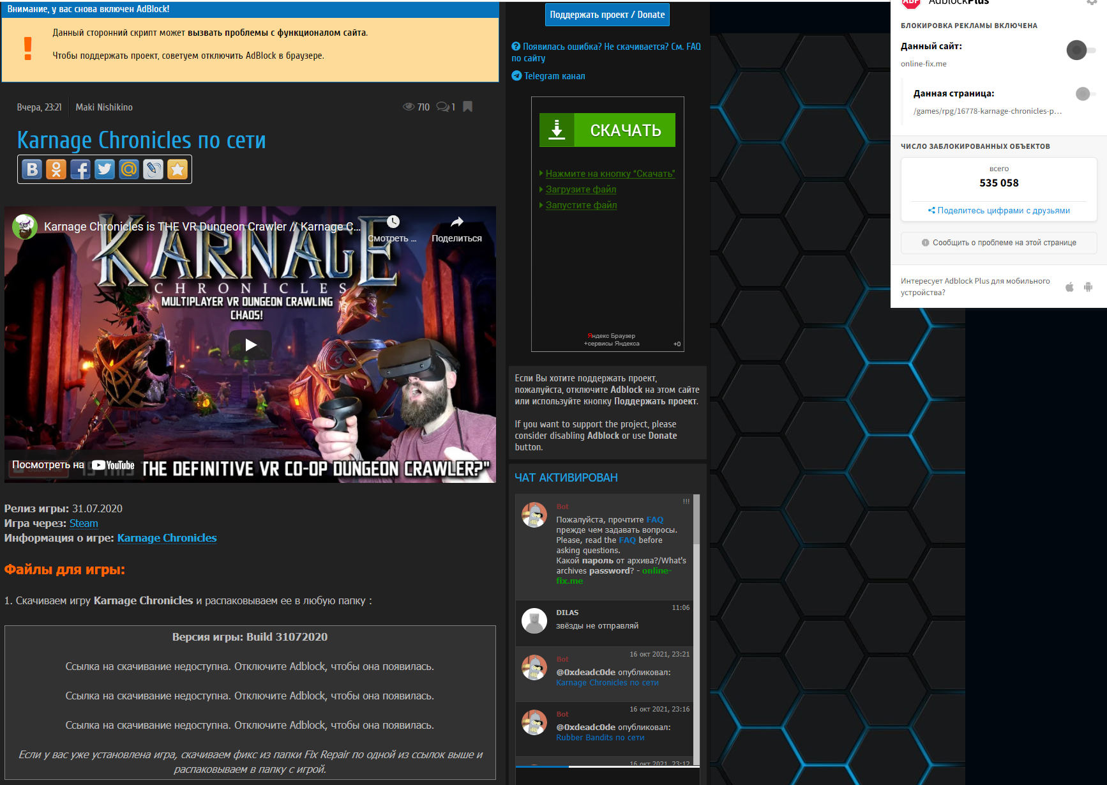Click the Bot avatar of the FAQ message
The height and width of the screenshot is (785, 1107).
tap(534, 515)
